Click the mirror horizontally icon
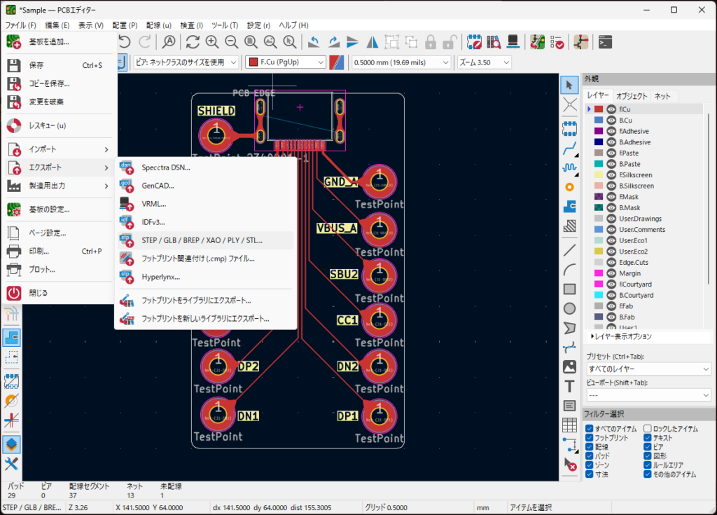The image size is (717, 515). 373,42
